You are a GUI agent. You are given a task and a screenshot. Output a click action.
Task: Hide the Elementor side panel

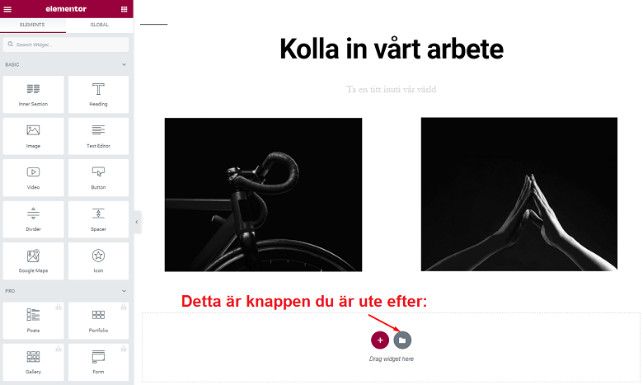pos(137,222)
